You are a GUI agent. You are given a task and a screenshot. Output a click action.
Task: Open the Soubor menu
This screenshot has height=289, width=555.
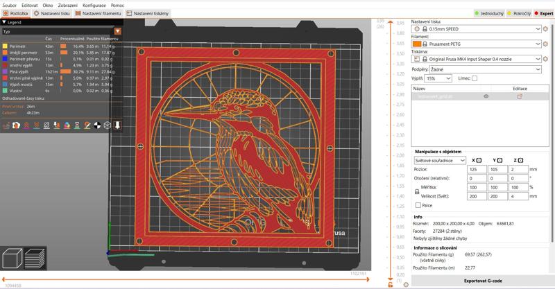9,6
